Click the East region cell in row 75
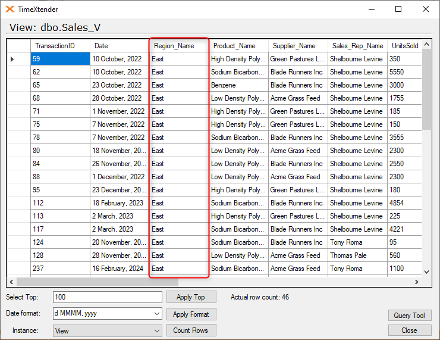Screen dimensions: 440x340 (x=179, y=124)
